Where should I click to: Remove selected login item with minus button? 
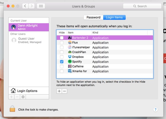pos(65,91)
